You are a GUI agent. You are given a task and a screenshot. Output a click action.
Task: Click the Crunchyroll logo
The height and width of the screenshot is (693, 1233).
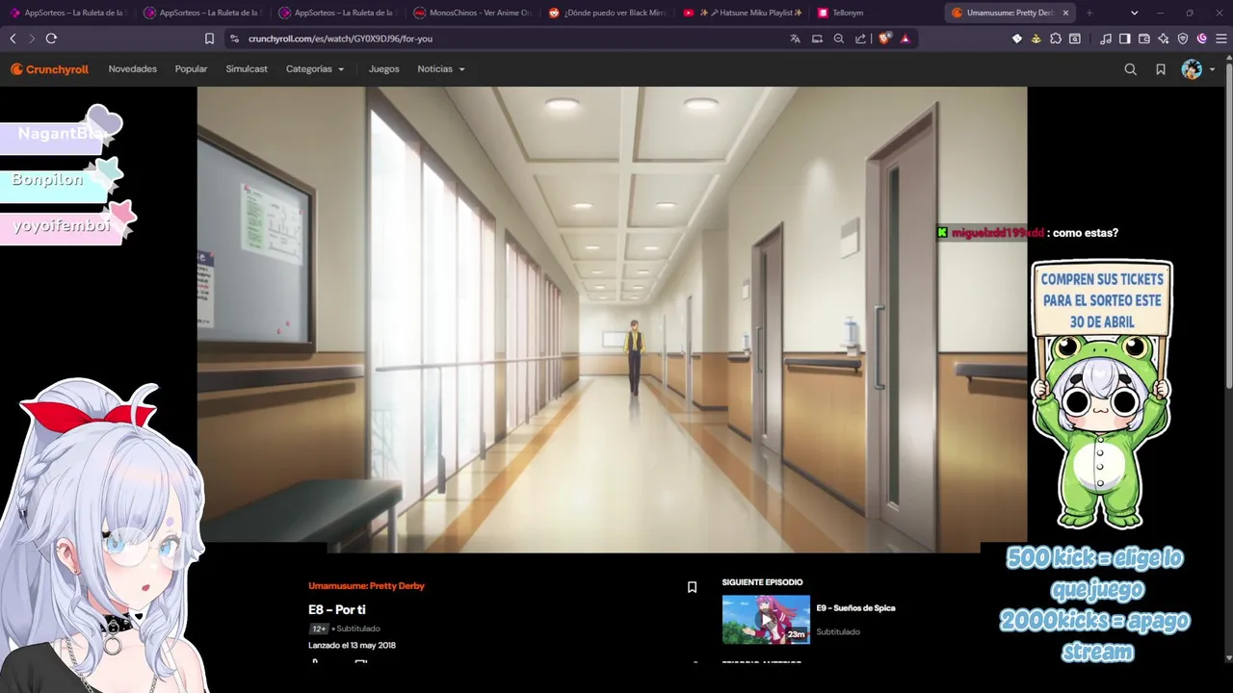click(49, 69)
